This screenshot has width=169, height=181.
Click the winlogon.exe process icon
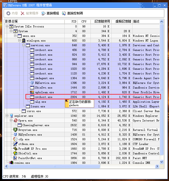pos(24,40)
